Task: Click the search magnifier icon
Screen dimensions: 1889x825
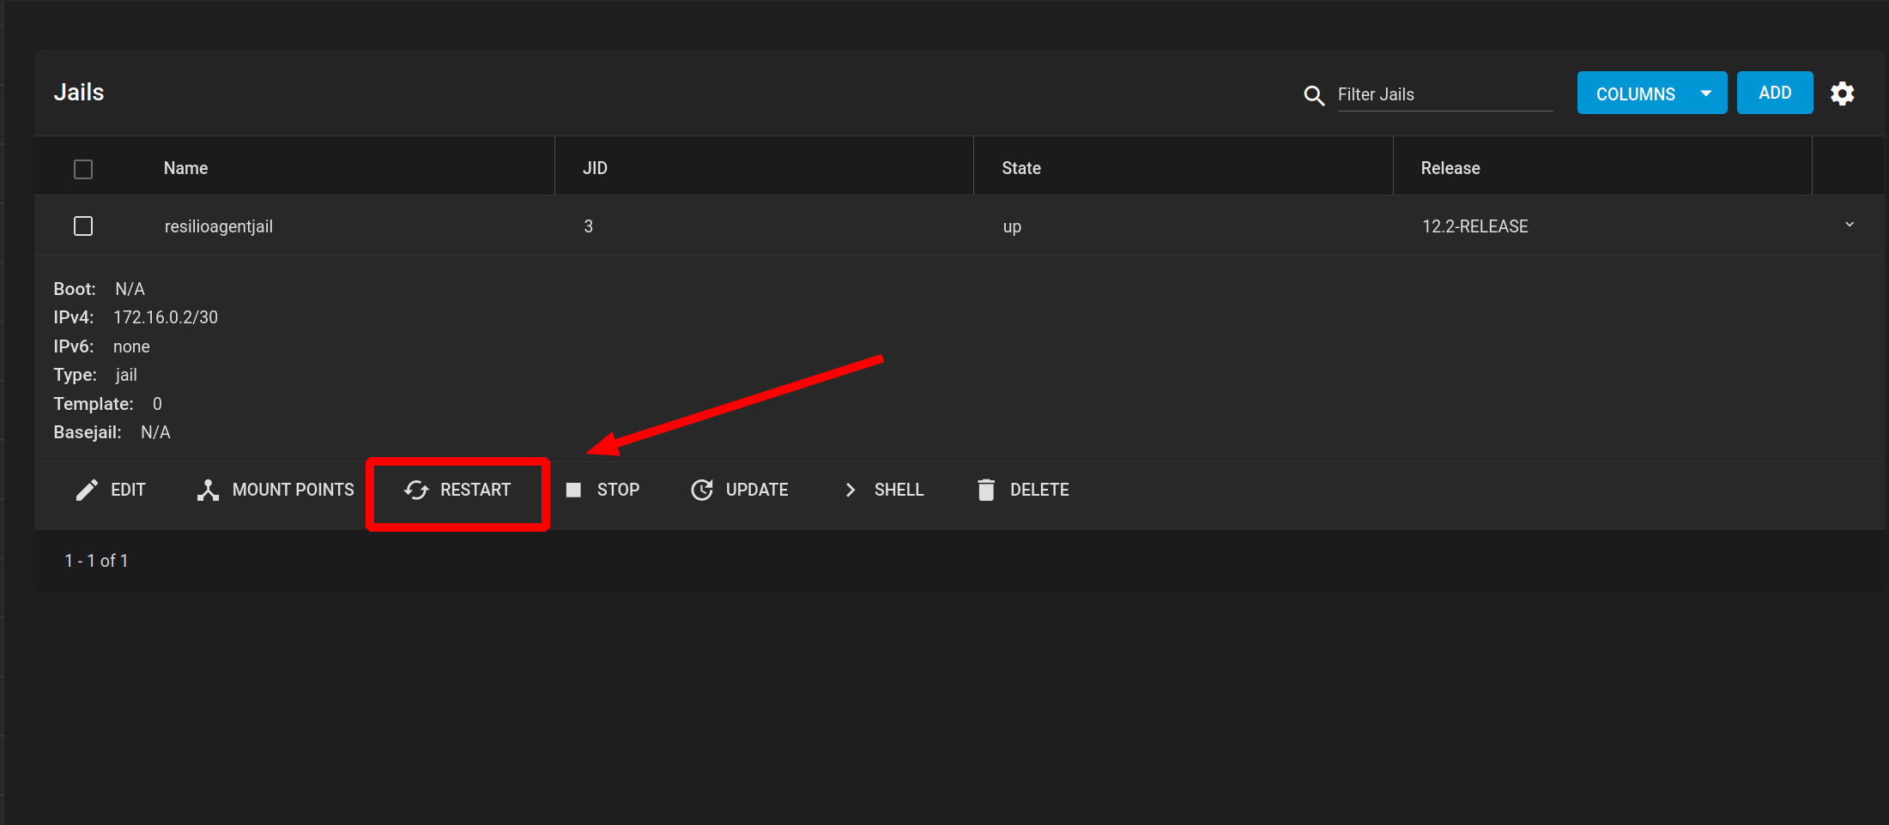Action: [x=1314, y=95]
